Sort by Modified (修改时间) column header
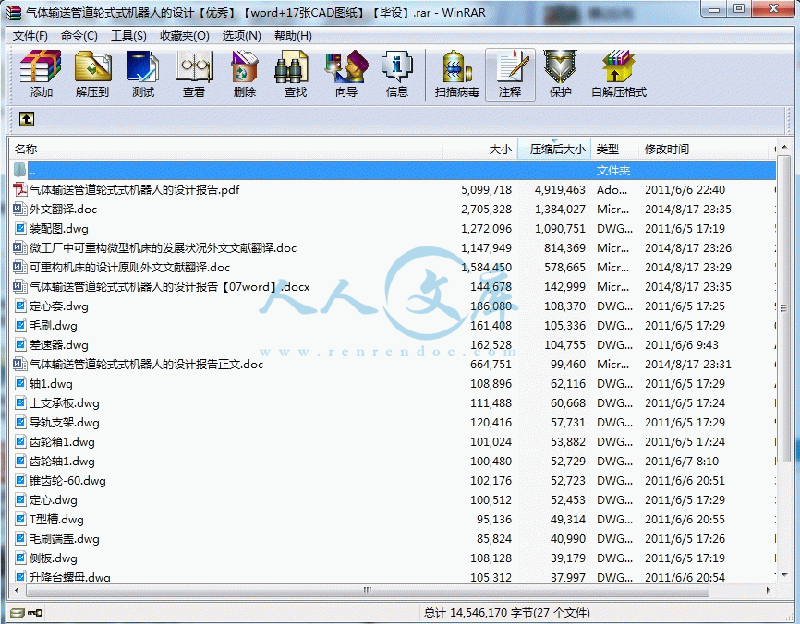This screenshot has width=800, height=624. (x=703, y=149)
